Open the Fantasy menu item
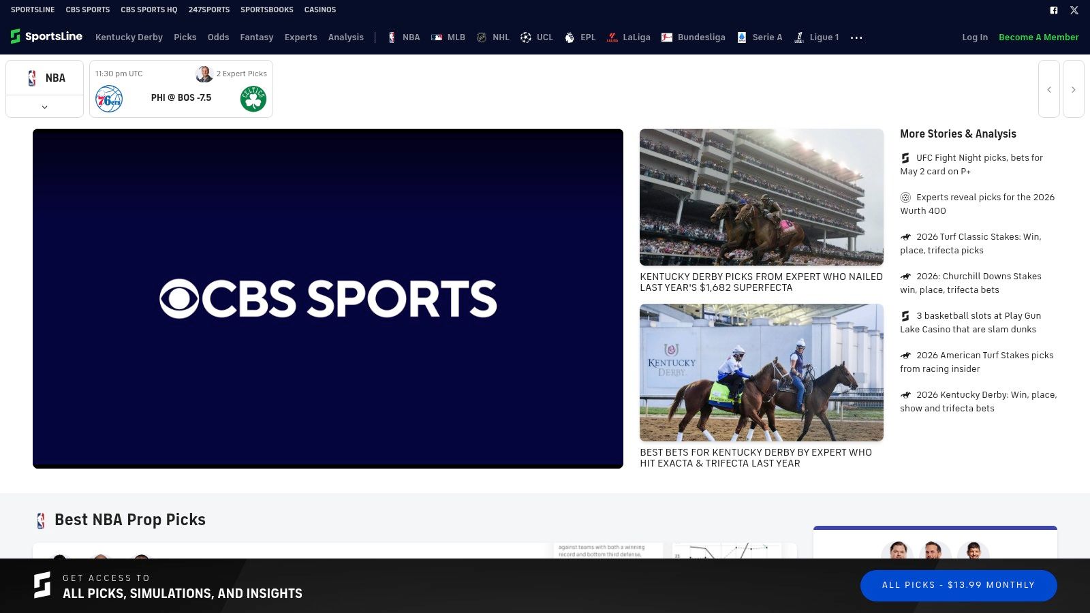 pos(256,37)
